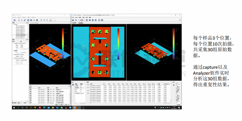
Task: Click the double up arrow in results panel
Action: (87, 85)
